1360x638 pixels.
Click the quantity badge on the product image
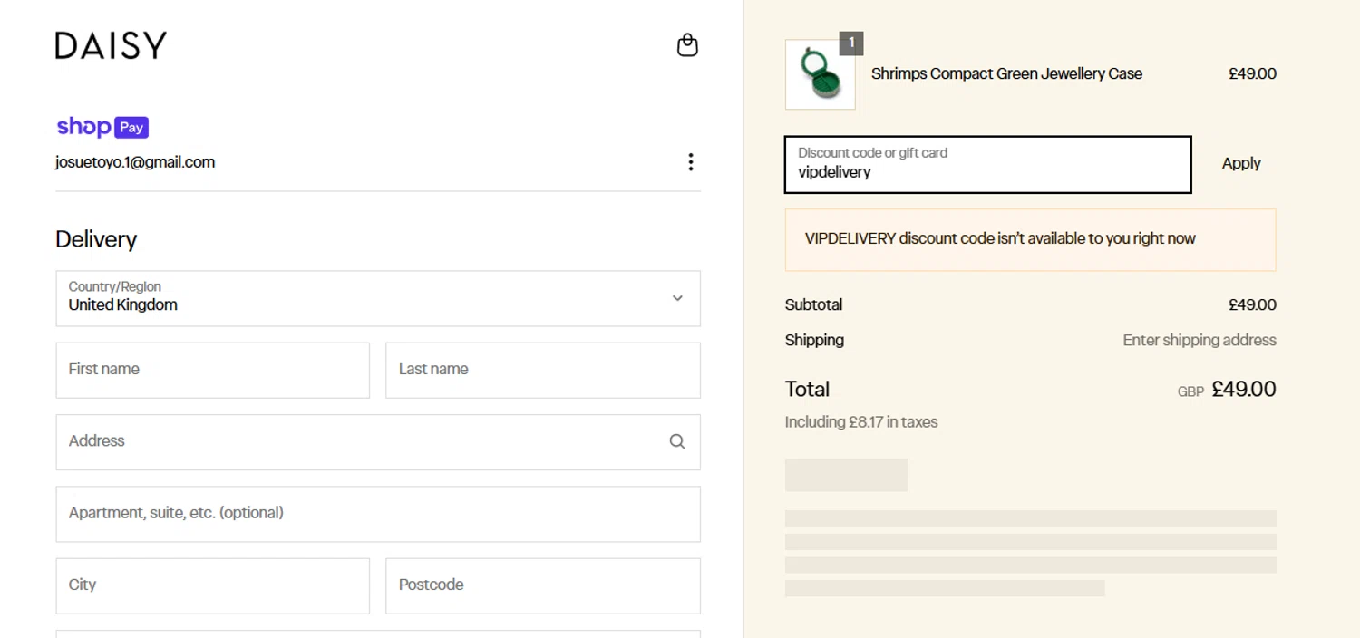coord(851,43)
